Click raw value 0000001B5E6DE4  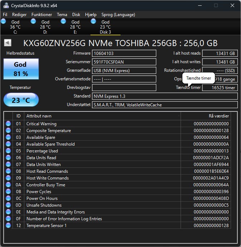click(x=211, y=171)
